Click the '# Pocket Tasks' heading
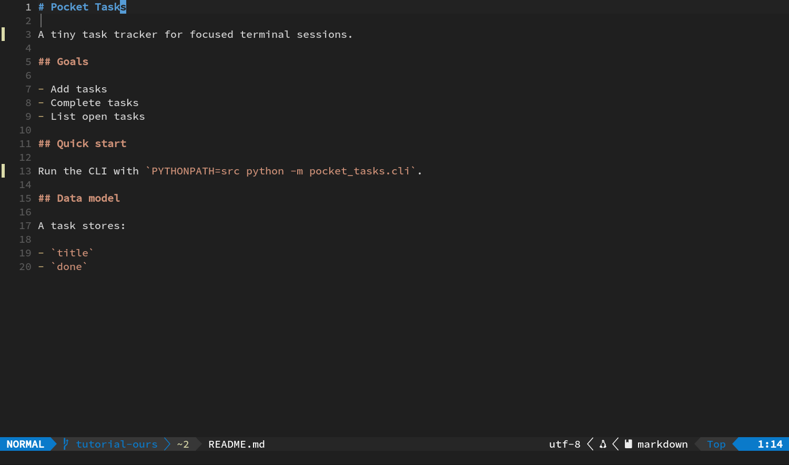 82,7
